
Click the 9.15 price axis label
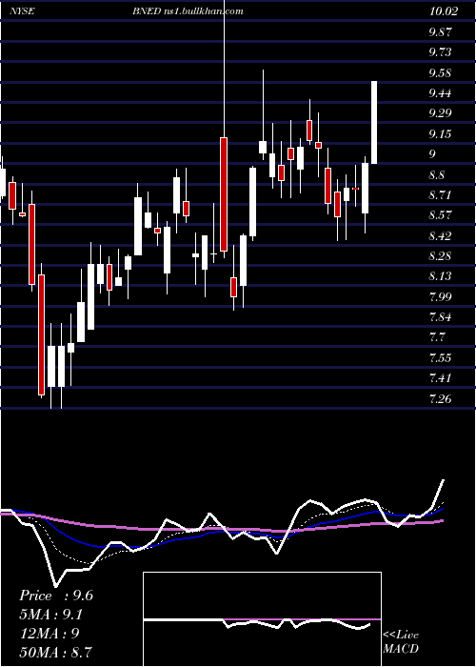click(x=440, y=134)
